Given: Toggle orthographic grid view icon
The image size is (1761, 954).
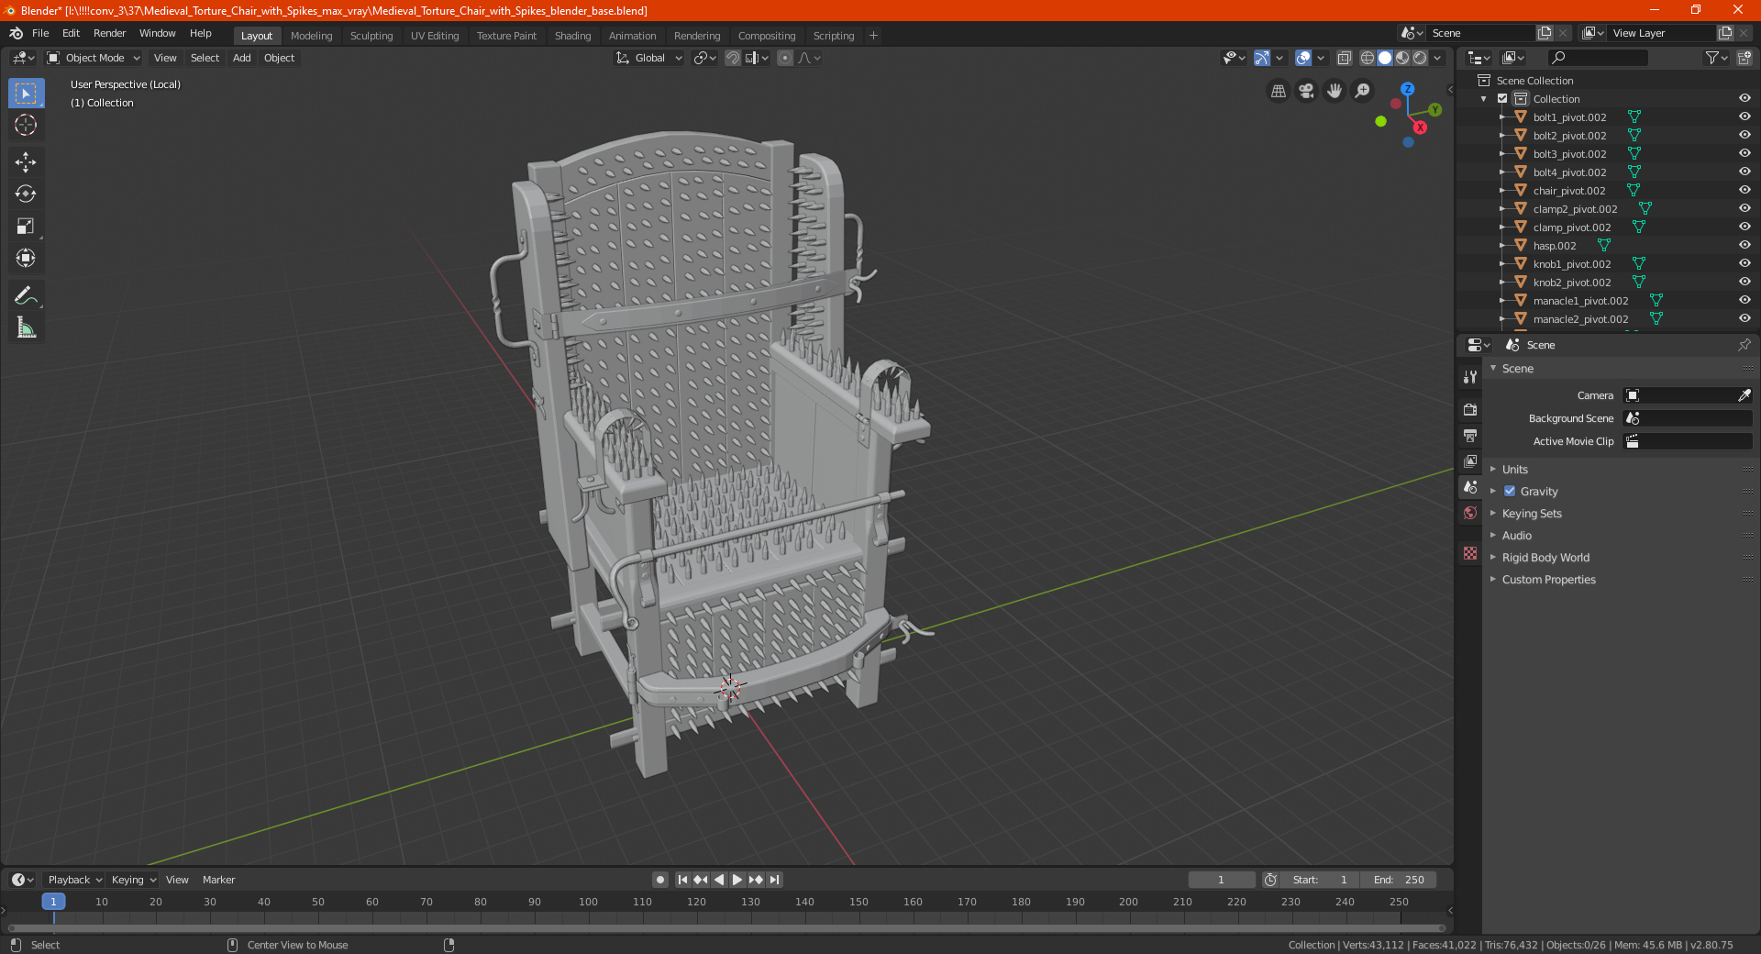Looking at the screenshot, I should (x=1278, y=91).
